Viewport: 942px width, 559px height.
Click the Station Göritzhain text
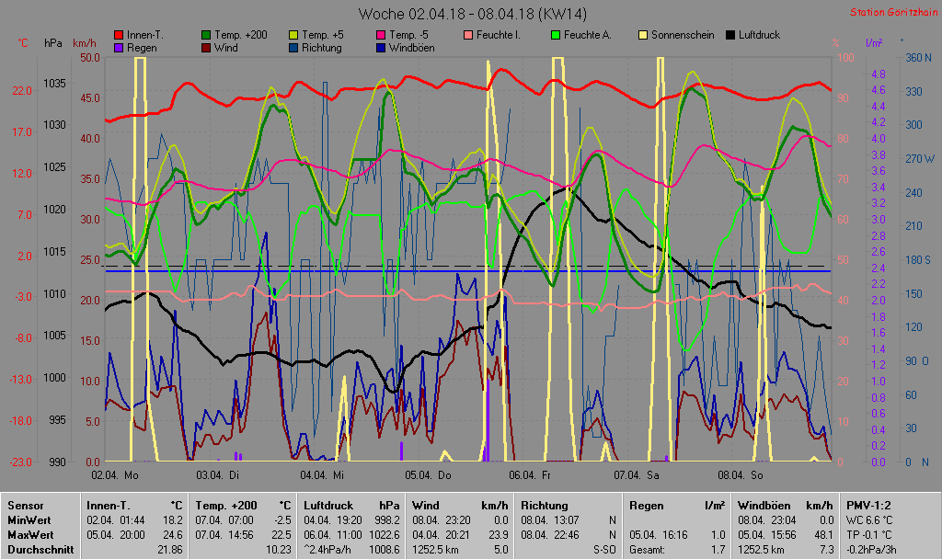click(x=891, y=12)
